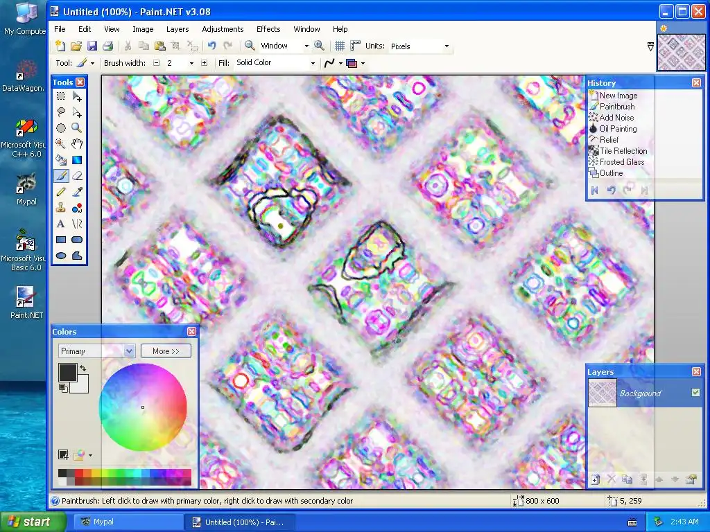Decrease brush width with minus button
The width and height of the screenshot is (710, 532).
pos(157,63)
